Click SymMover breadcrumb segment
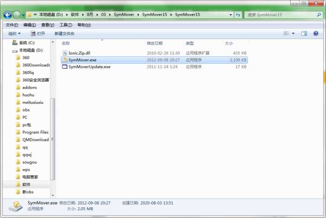326x218 pixels. click(124, 15)
